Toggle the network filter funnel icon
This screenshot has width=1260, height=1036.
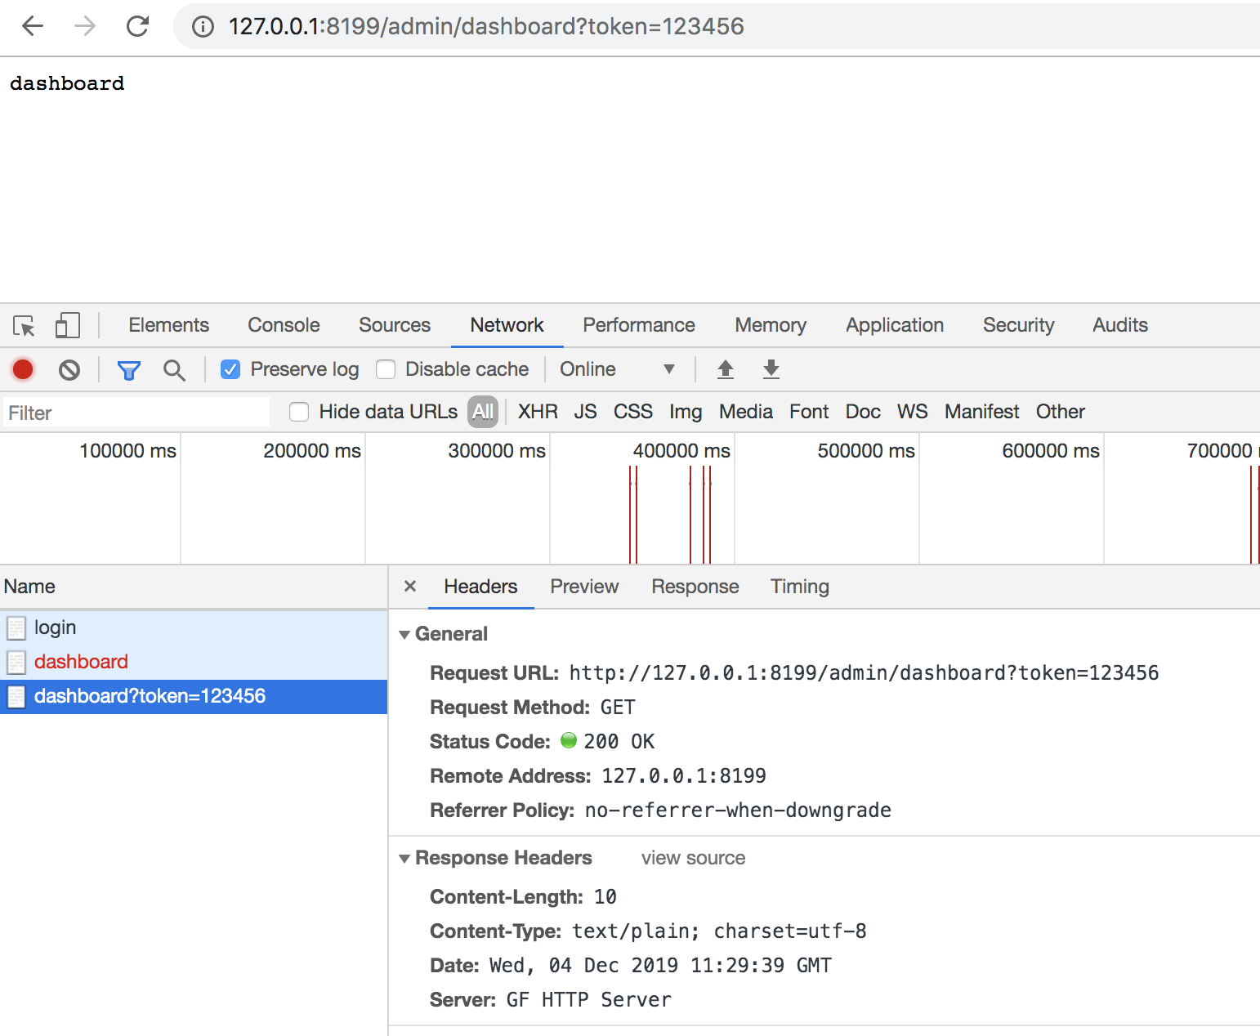[128, 370]
